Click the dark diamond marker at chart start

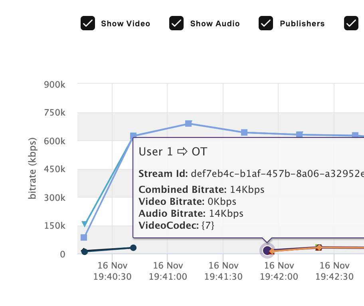coord(84,251)
